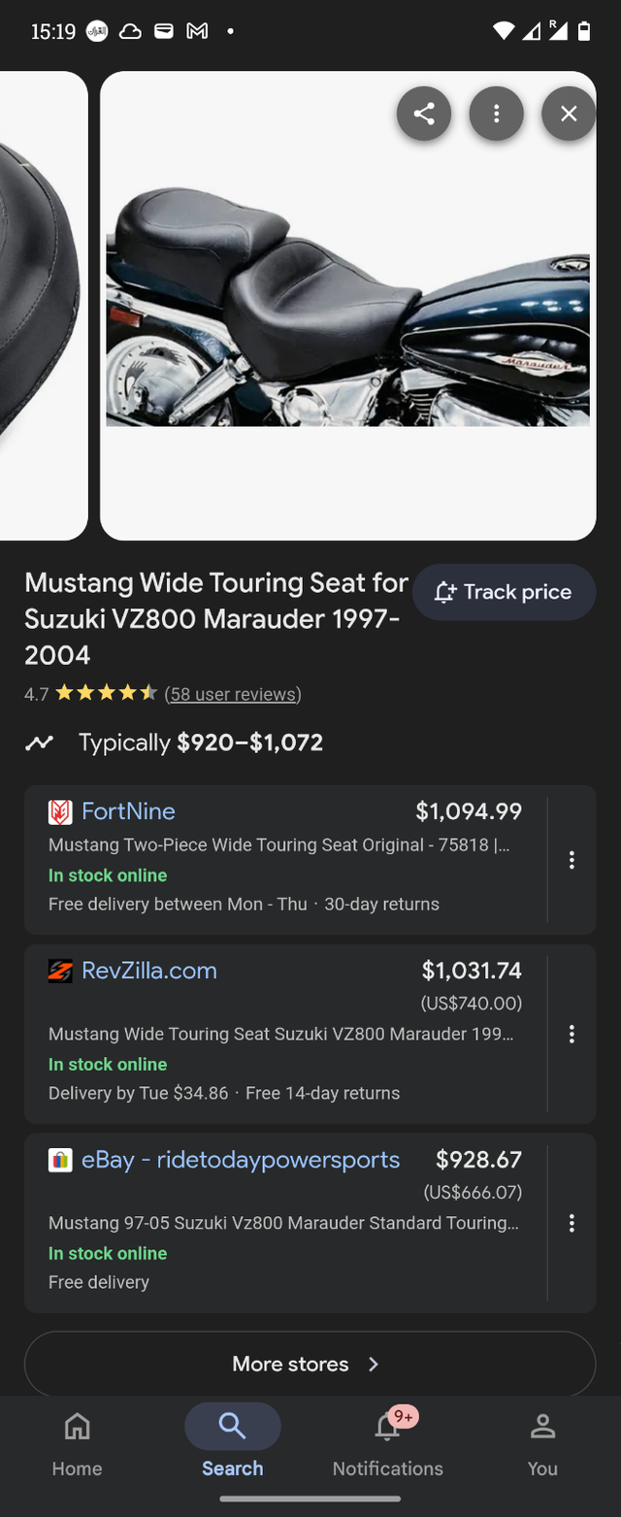Open eBay - ridetodaypowersports listing

240,1160
